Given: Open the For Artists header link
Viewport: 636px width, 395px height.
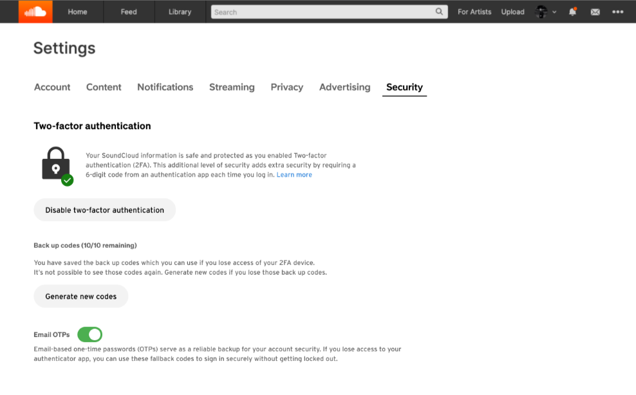Looking at the screenshot, I should tap(474, 12).
